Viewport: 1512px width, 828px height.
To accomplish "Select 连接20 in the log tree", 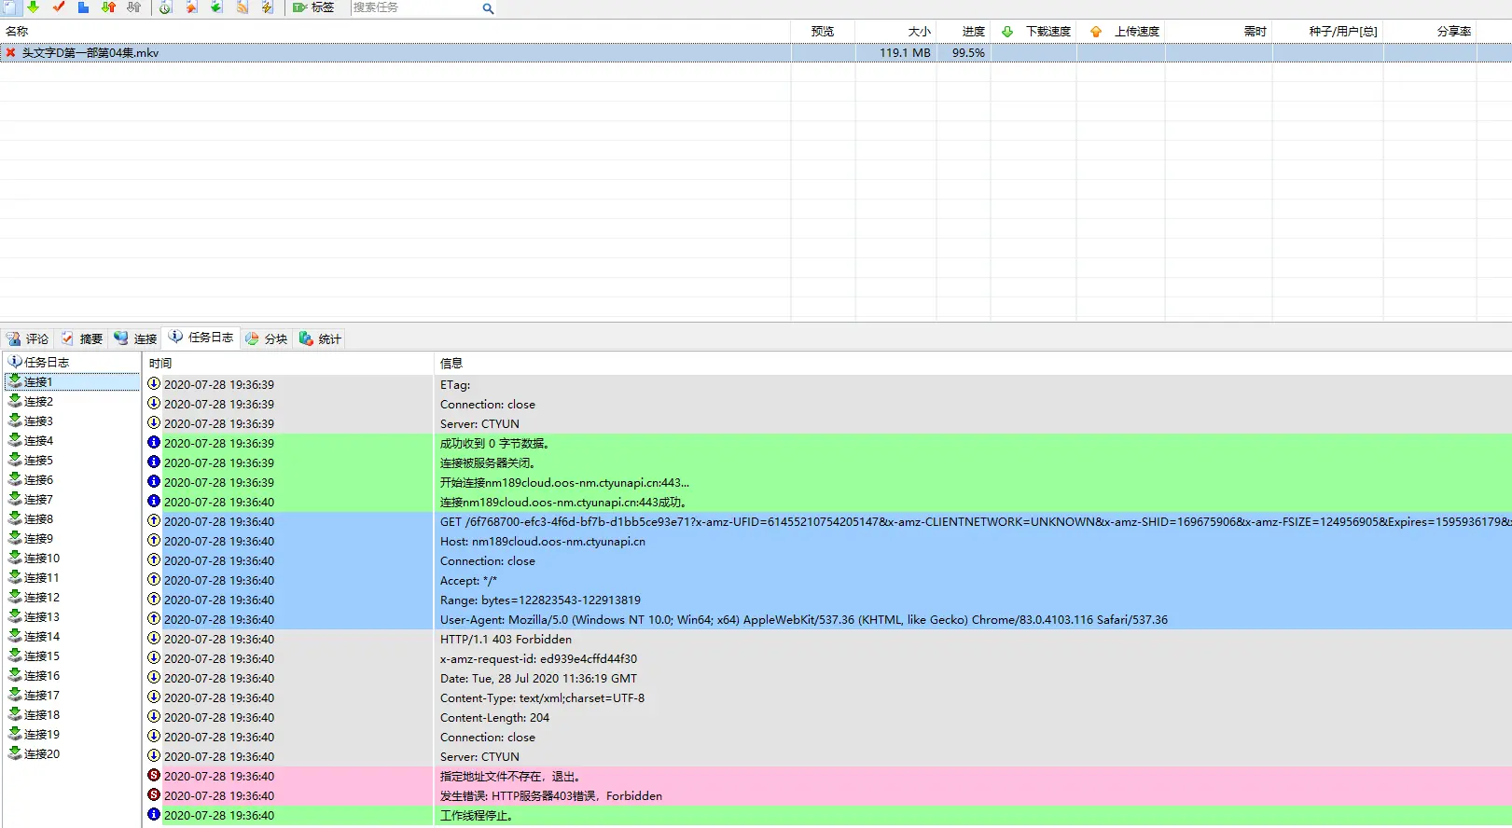I will [x=34, y=754].
